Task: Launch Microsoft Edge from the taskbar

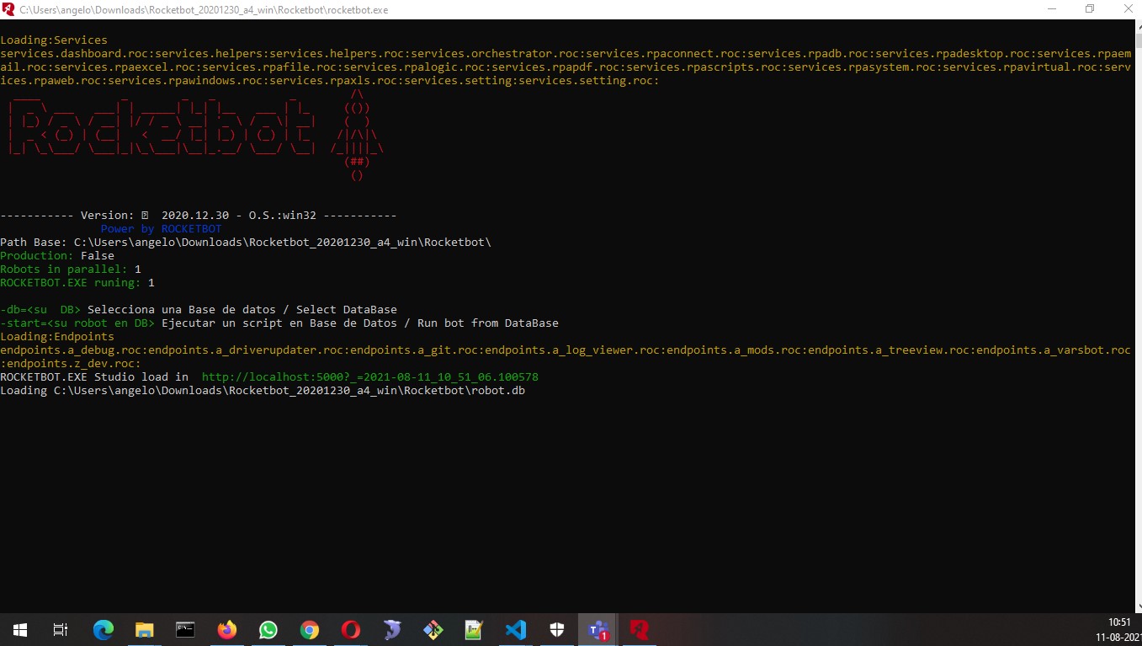Action: click(x=104, y=629)
